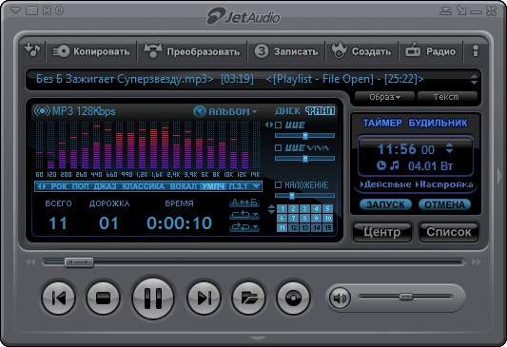The image size is (507, 347).
Task: Open the Радио toolbar item
Action: pyautogui.click(x=430, y=51)
